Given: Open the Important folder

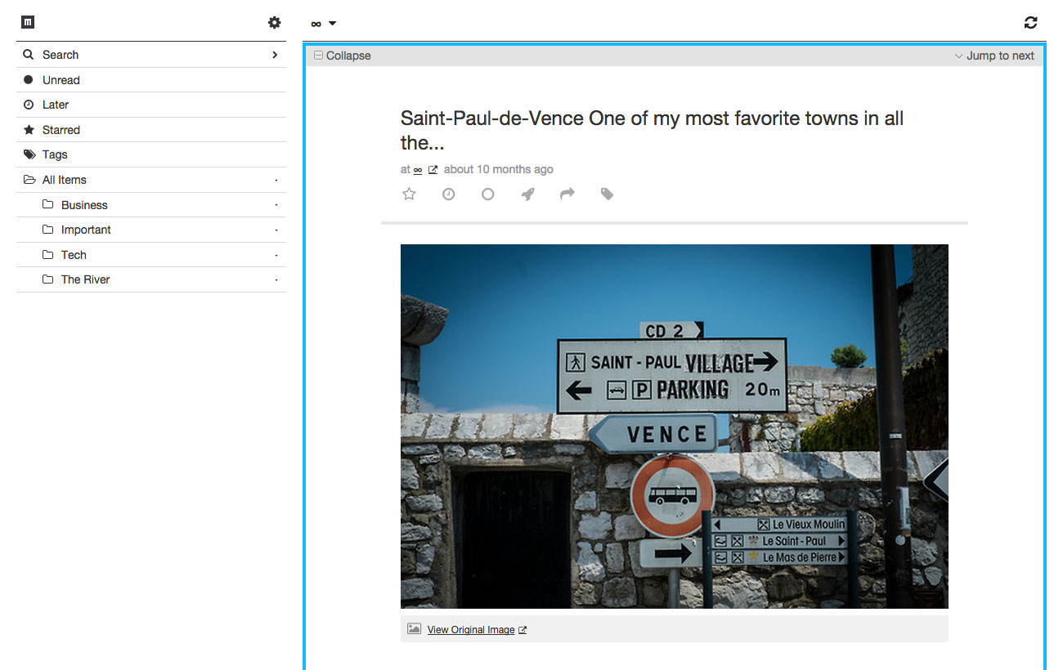Looking at the screenshot, I should click(x=151, y=230).
